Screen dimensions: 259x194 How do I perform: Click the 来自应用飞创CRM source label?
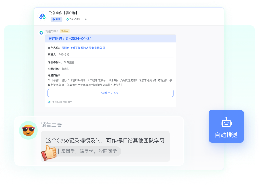(62, 102)
